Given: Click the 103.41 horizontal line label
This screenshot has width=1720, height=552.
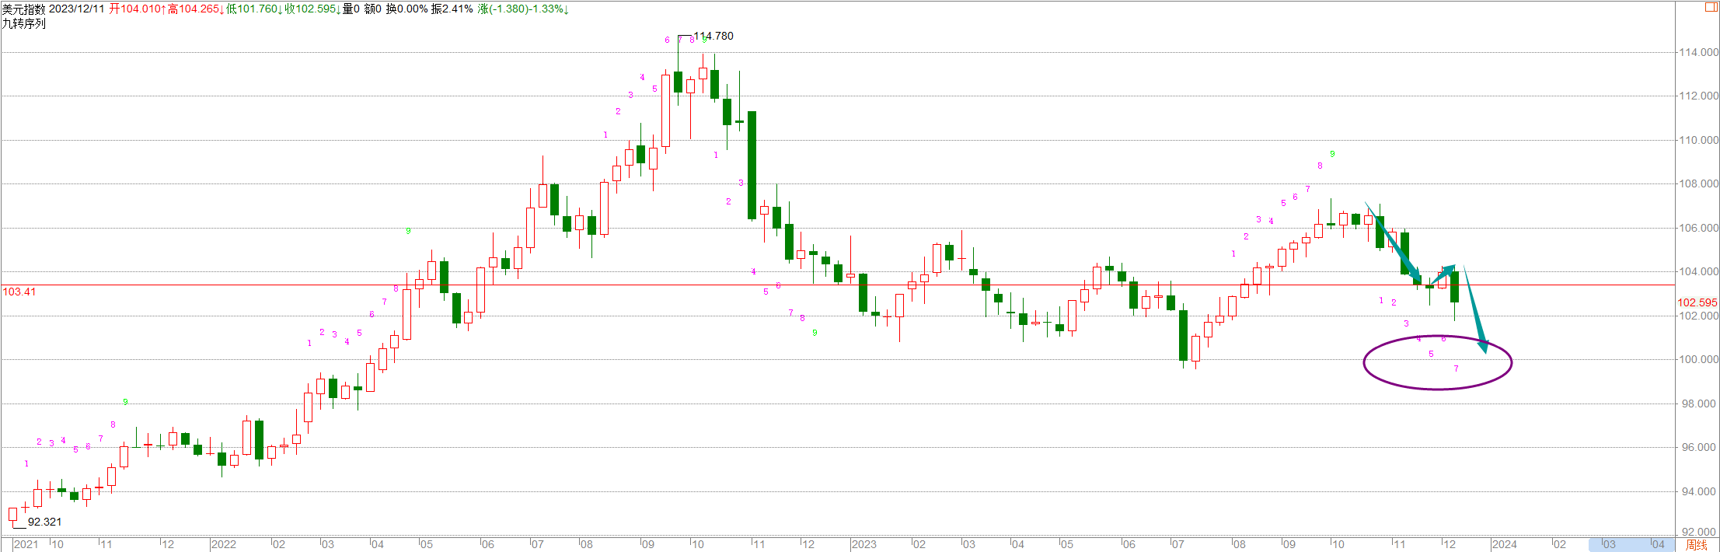Looking at the screenshot, I should point(19,292).
